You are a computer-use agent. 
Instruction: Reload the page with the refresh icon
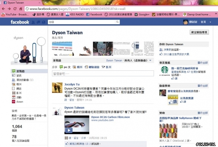(x=15, y=9)
